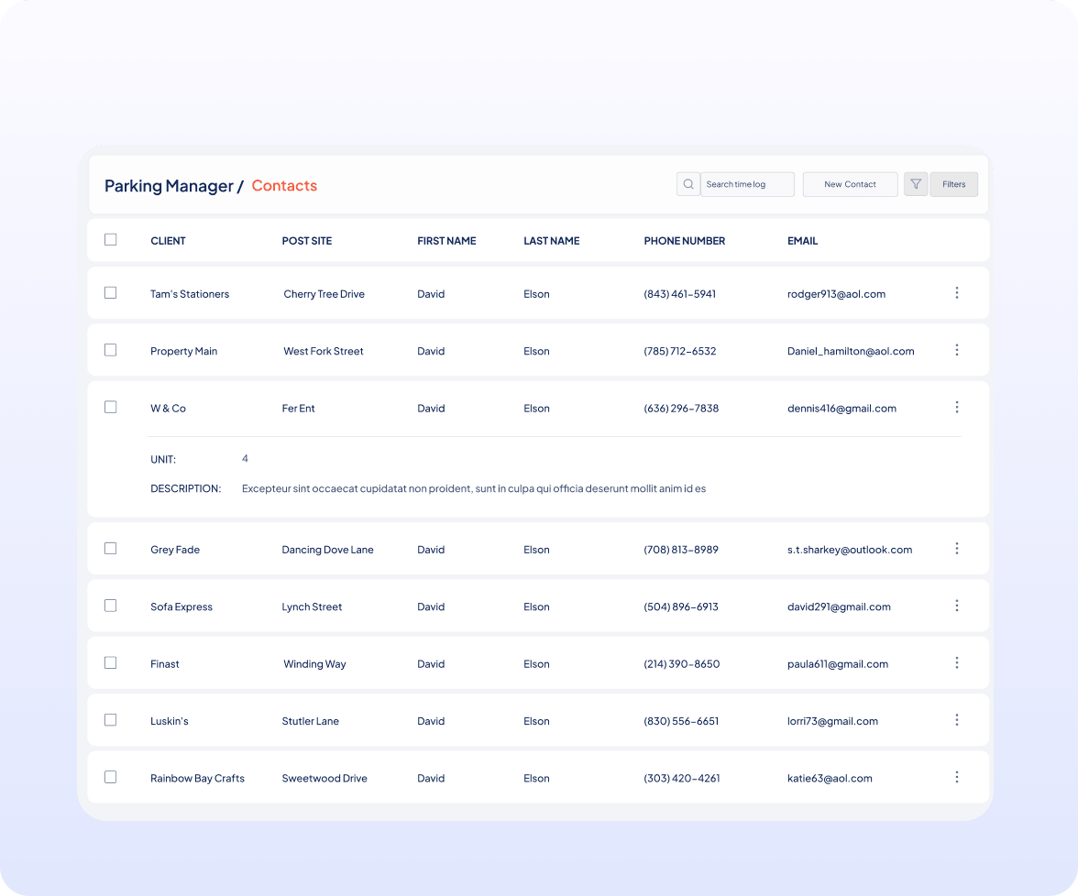Open three-dot menu for Property Main row
Viewport: 1078px width, 896px height.
956,350
